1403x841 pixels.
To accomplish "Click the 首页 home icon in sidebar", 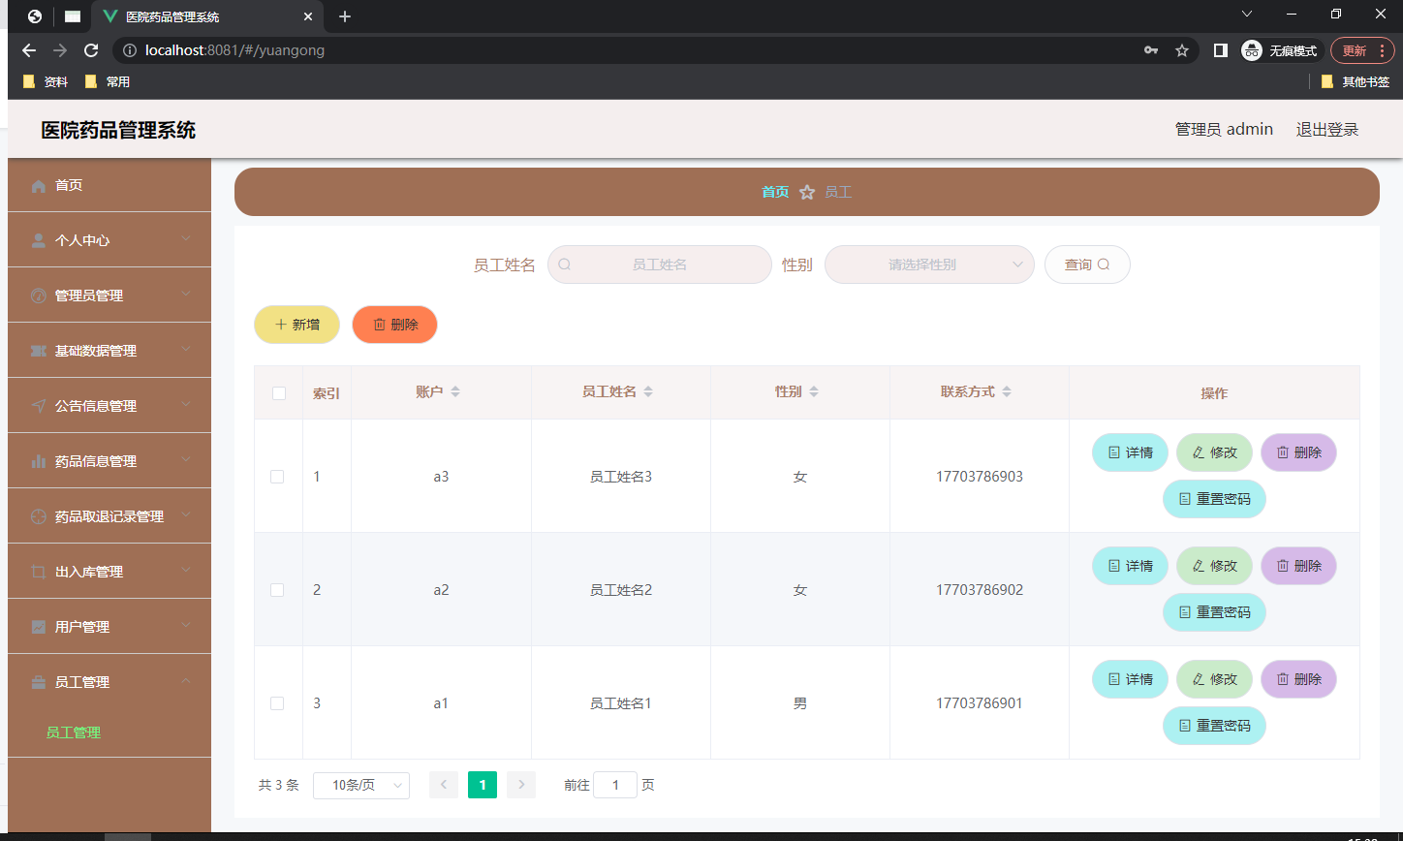I will click(37, 184).
